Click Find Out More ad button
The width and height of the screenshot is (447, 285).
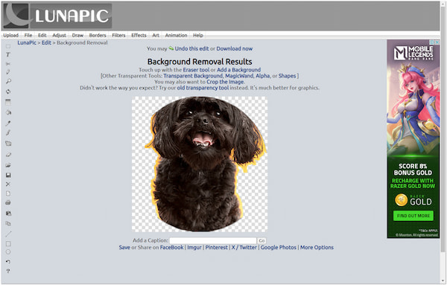(413, 216)
